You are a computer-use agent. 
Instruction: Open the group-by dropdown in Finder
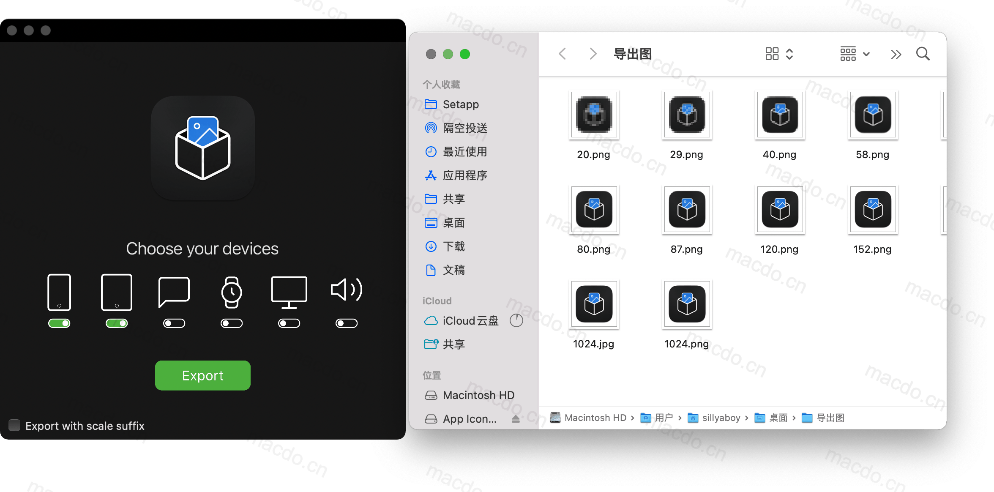[x=855, y=54]
